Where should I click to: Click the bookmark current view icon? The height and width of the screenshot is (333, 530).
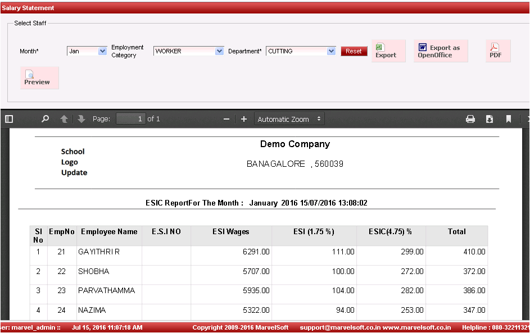point(509,119)
